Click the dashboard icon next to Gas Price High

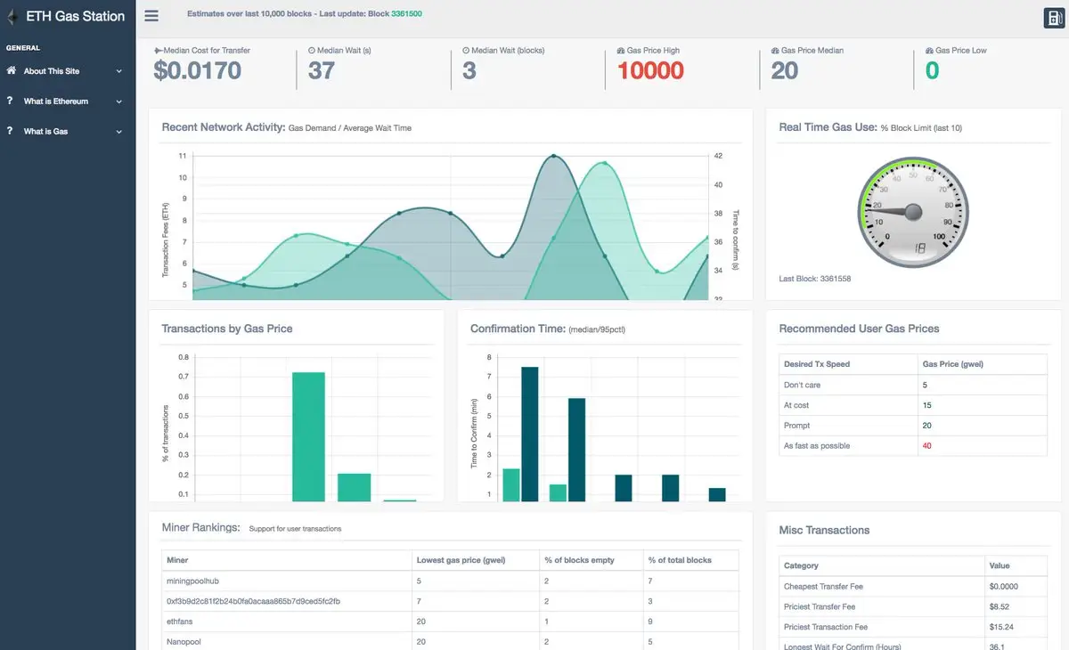pos(621,51)
